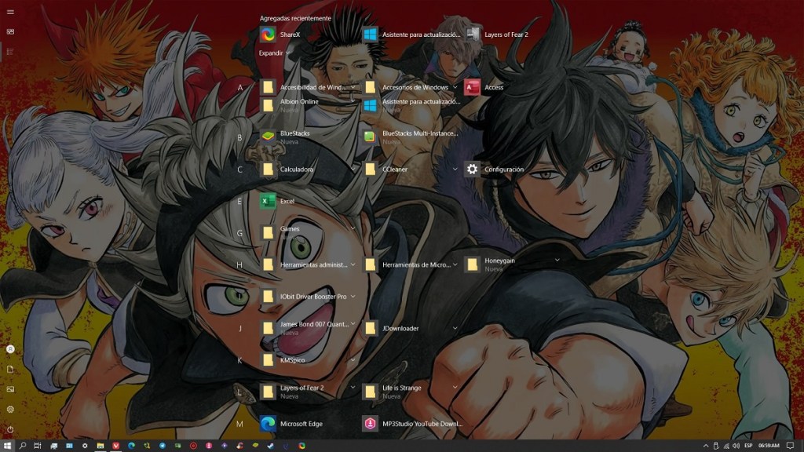Image resolution: width=804 pixels, height=452 pixels.
Task: Open Configuración settings gear app
Action: (503, 169)
